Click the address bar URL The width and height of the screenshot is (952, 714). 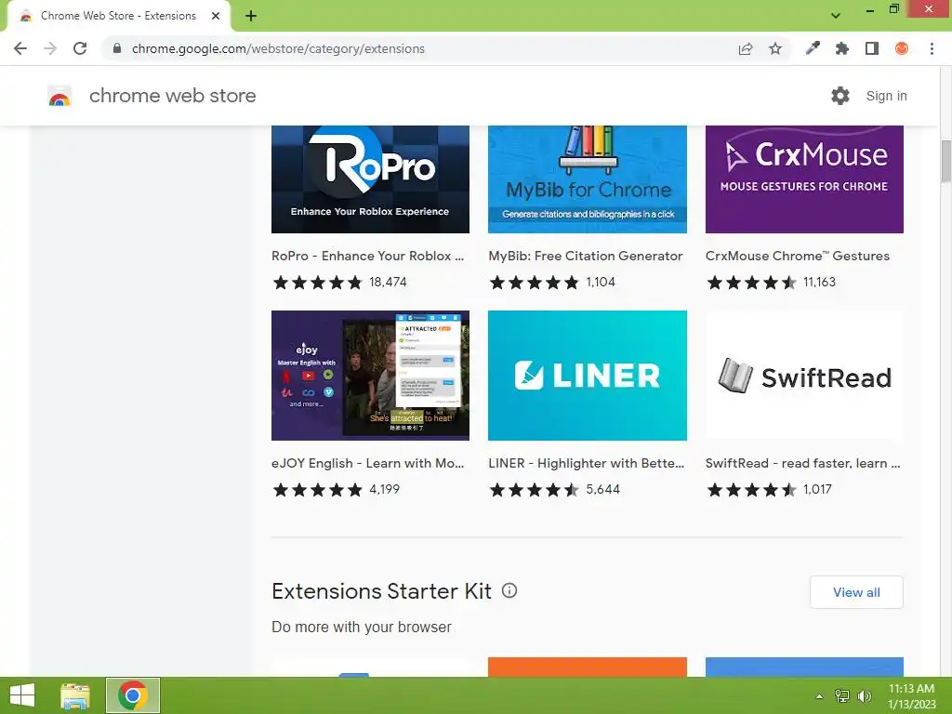coord(278,48)
